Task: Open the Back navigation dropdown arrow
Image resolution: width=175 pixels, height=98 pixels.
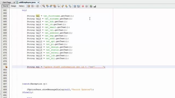Action: pyautogui.click(x=35, y=6)
